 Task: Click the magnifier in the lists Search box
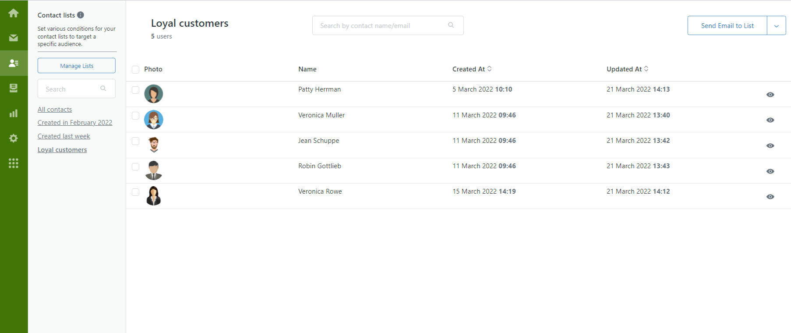103,89
